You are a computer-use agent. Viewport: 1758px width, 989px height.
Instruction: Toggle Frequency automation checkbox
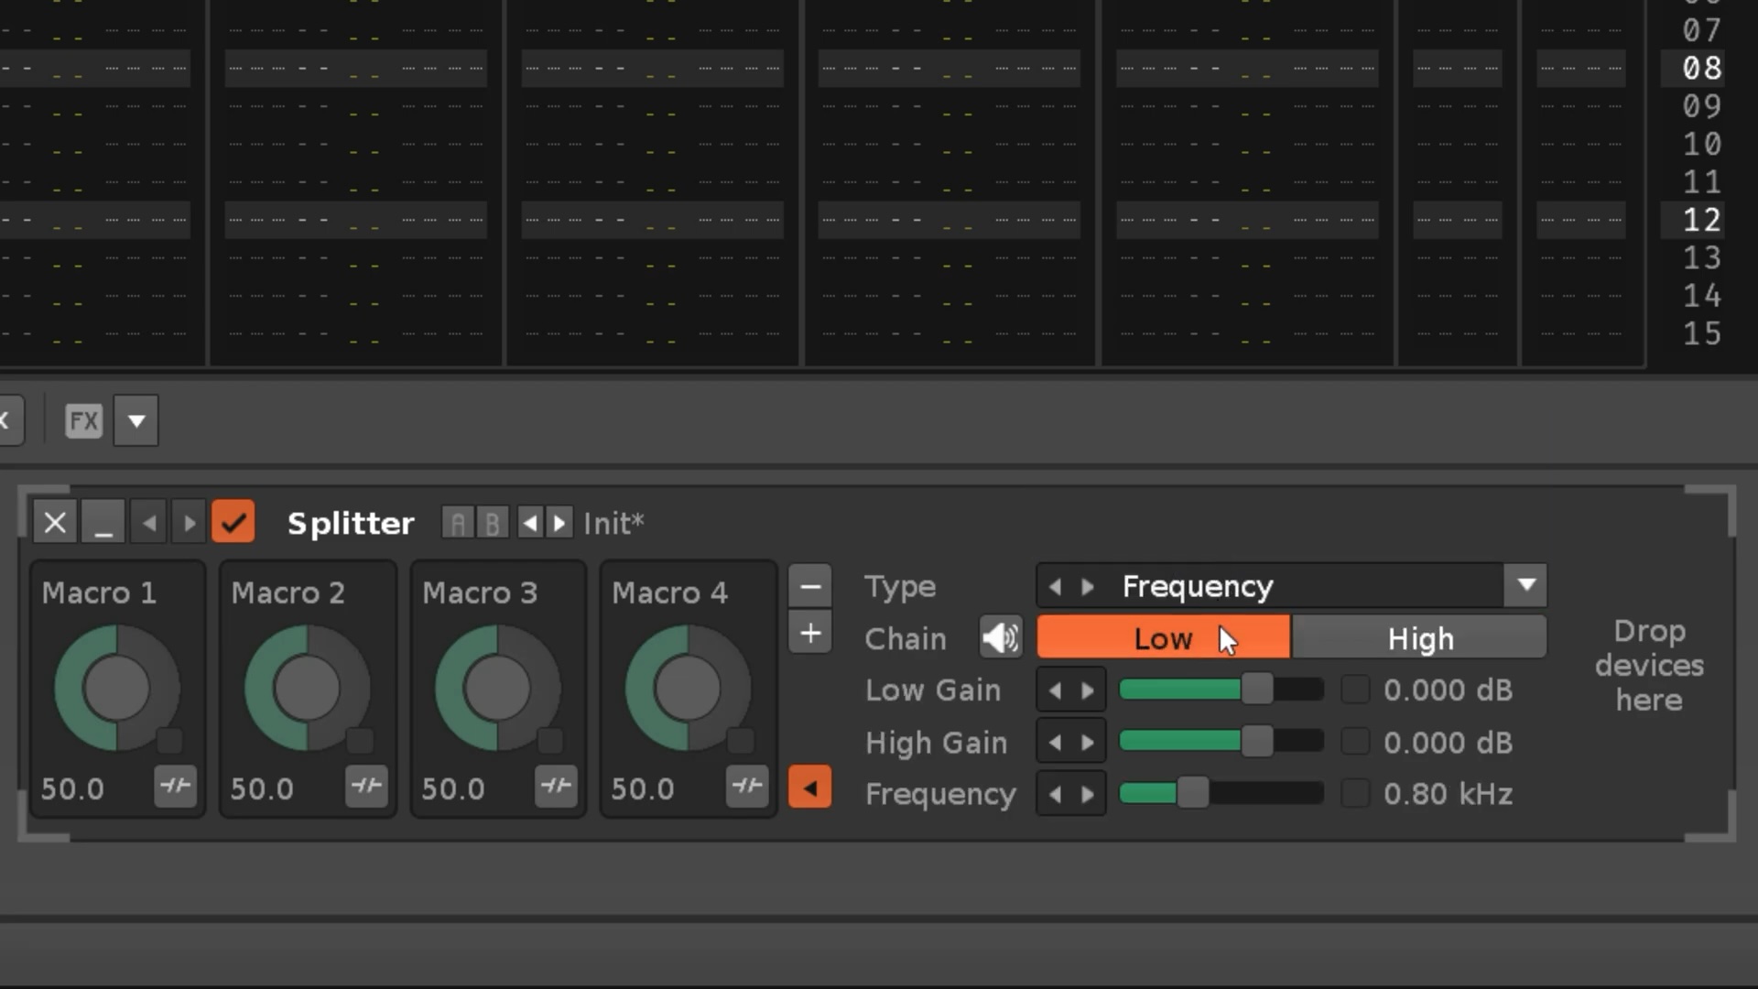1355,793
